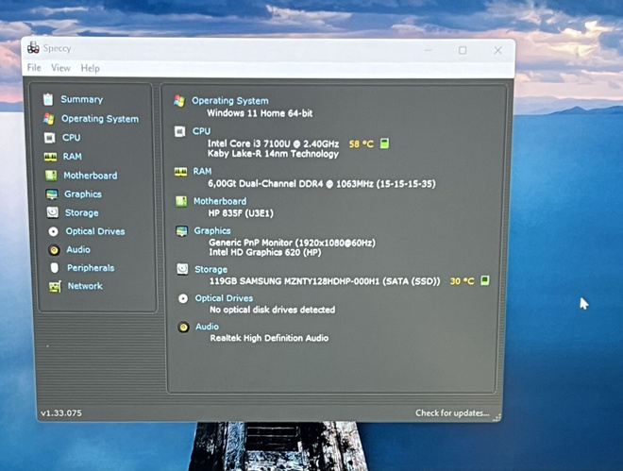Open the Help menu

[91, 68]
